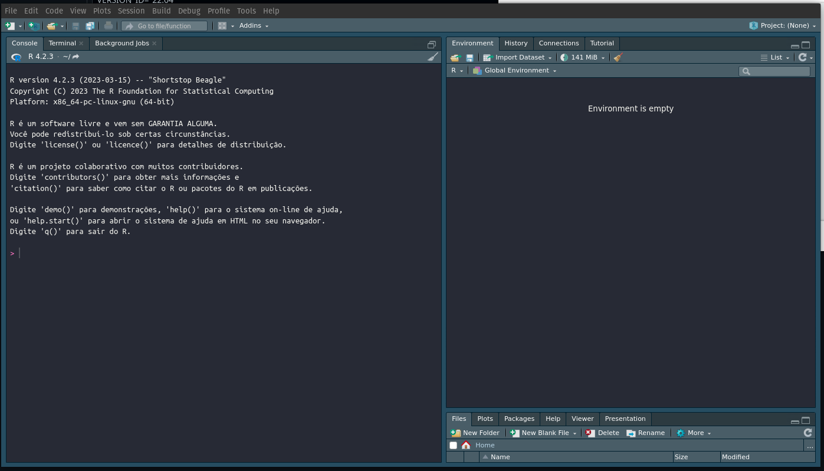Expand the More menu in Files pane

coord(694,432)
